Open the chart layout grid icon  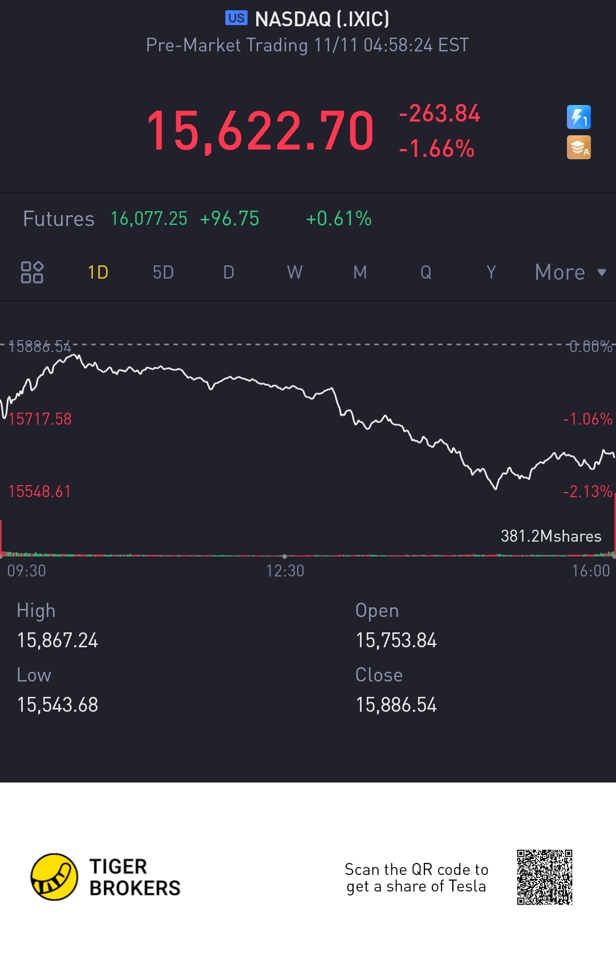pos(32,272)
